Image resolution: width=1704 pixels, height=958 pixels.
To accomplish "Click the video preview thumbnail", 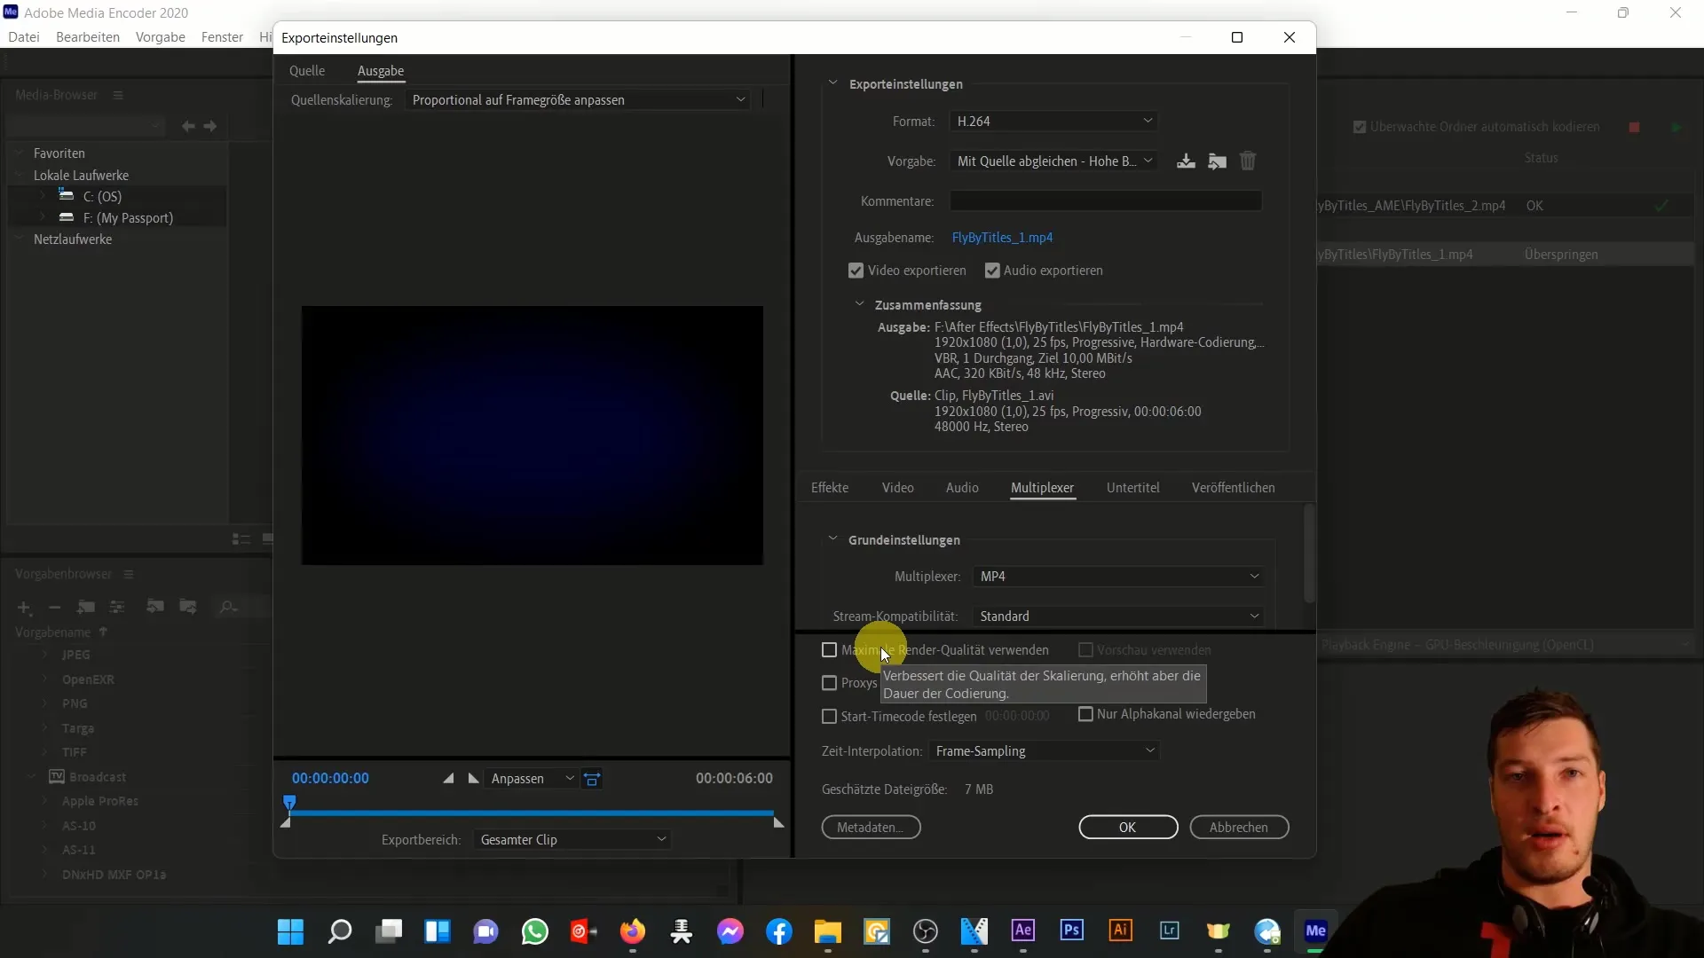I will click(x=532, y=436).
